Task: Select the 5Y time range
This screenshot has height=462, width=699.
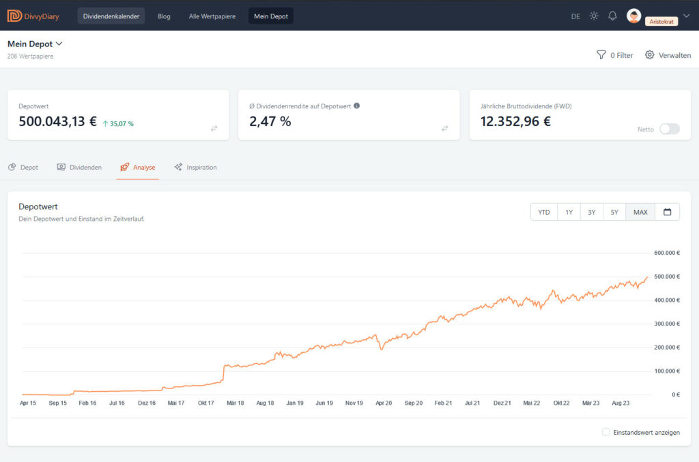Action: 614,212
